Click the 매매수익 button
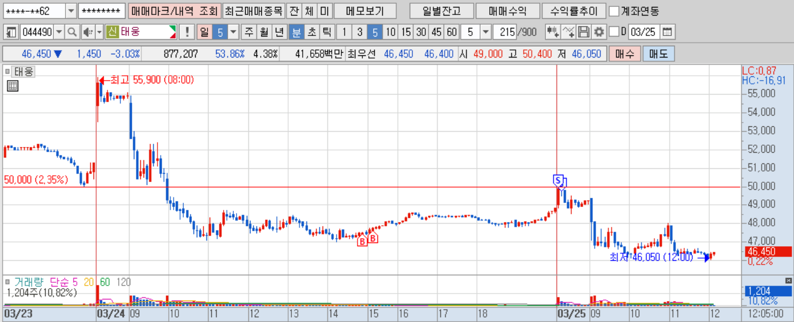Screen dimensions: 794x322 [508, 11]
